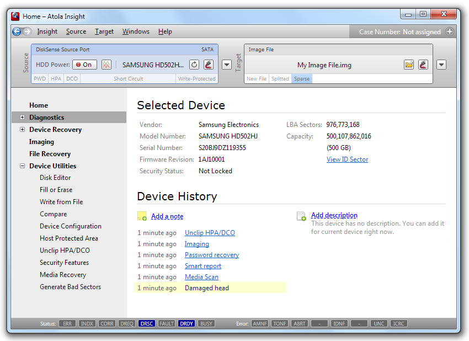The image size is (469, 341).
Task: Open the current oscilloscope icon next to HDD Power
Action: [x=106, y=65]
